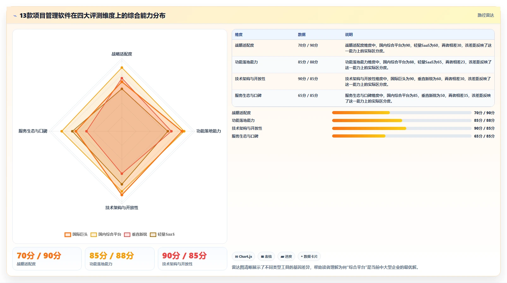The width and height of the screenshot is (507, 283).
Task: Toggle the 国际巨头 legend swatch
Action: click(x=68, y=234)
